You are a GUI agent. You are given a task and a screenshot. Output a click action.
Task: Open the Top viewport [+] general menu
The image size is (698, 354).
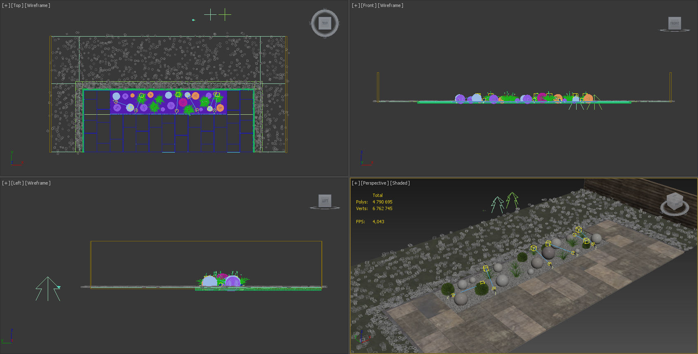tap(6, 5)
